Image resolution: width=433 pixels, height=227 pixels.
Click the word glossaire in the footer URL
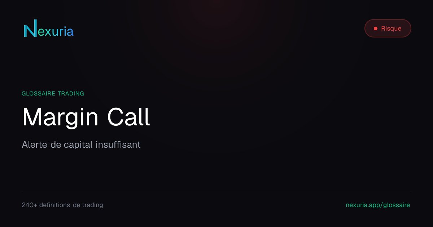tap(397, 205)
